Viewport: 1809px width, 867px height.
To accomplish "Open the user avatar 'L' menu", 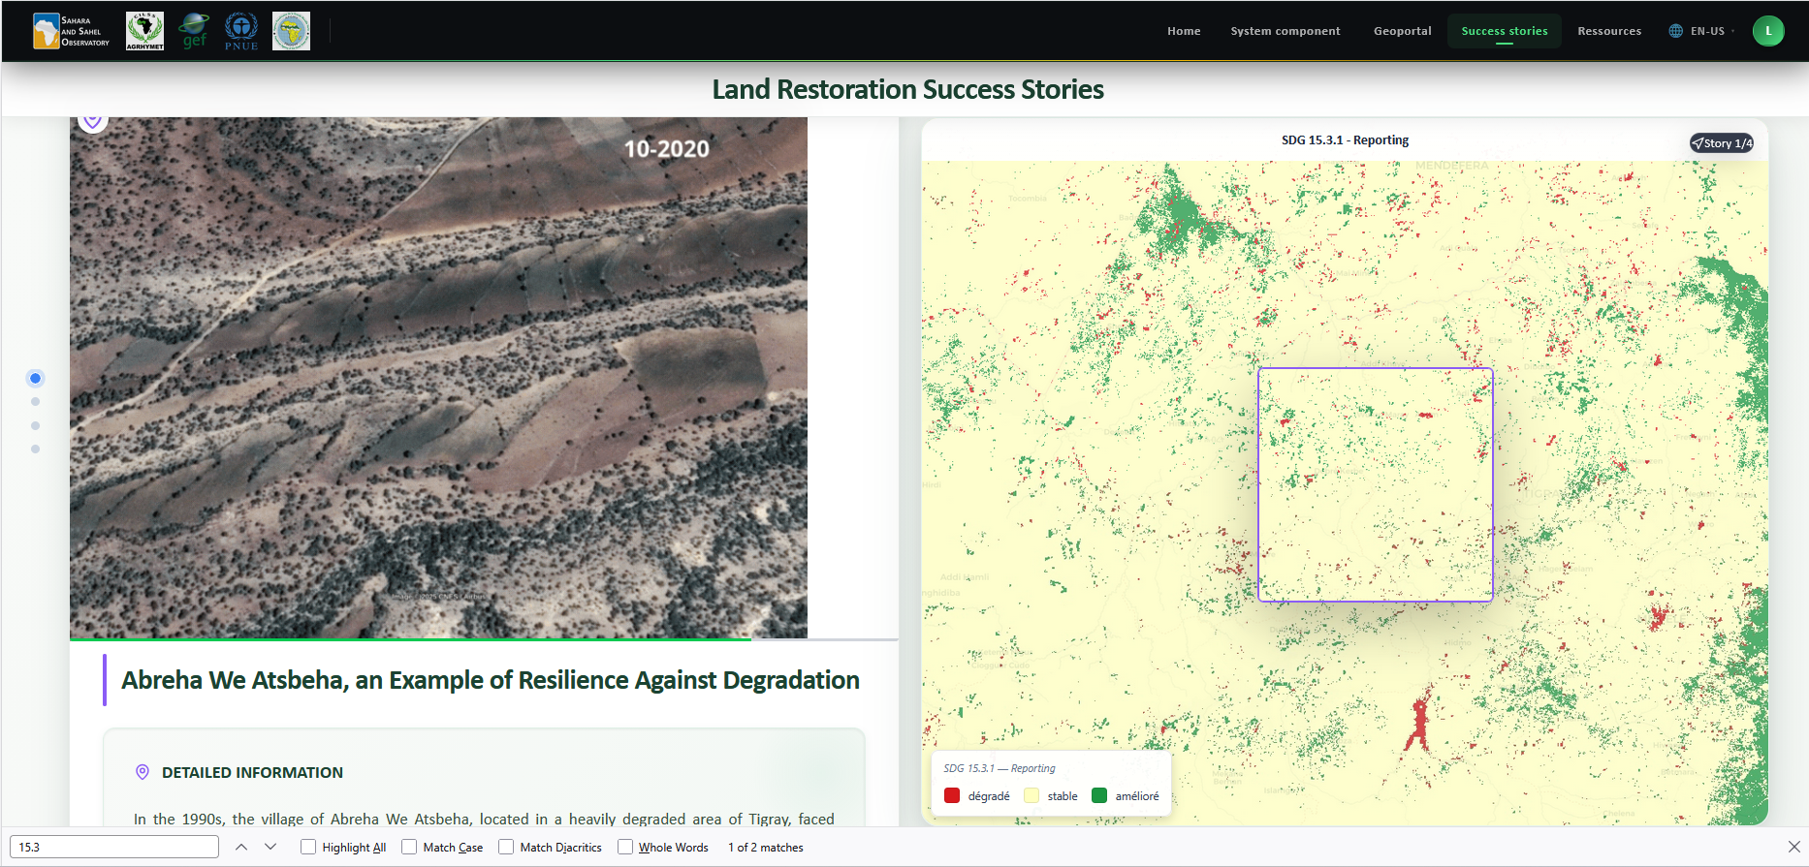I will [1768, 31].
